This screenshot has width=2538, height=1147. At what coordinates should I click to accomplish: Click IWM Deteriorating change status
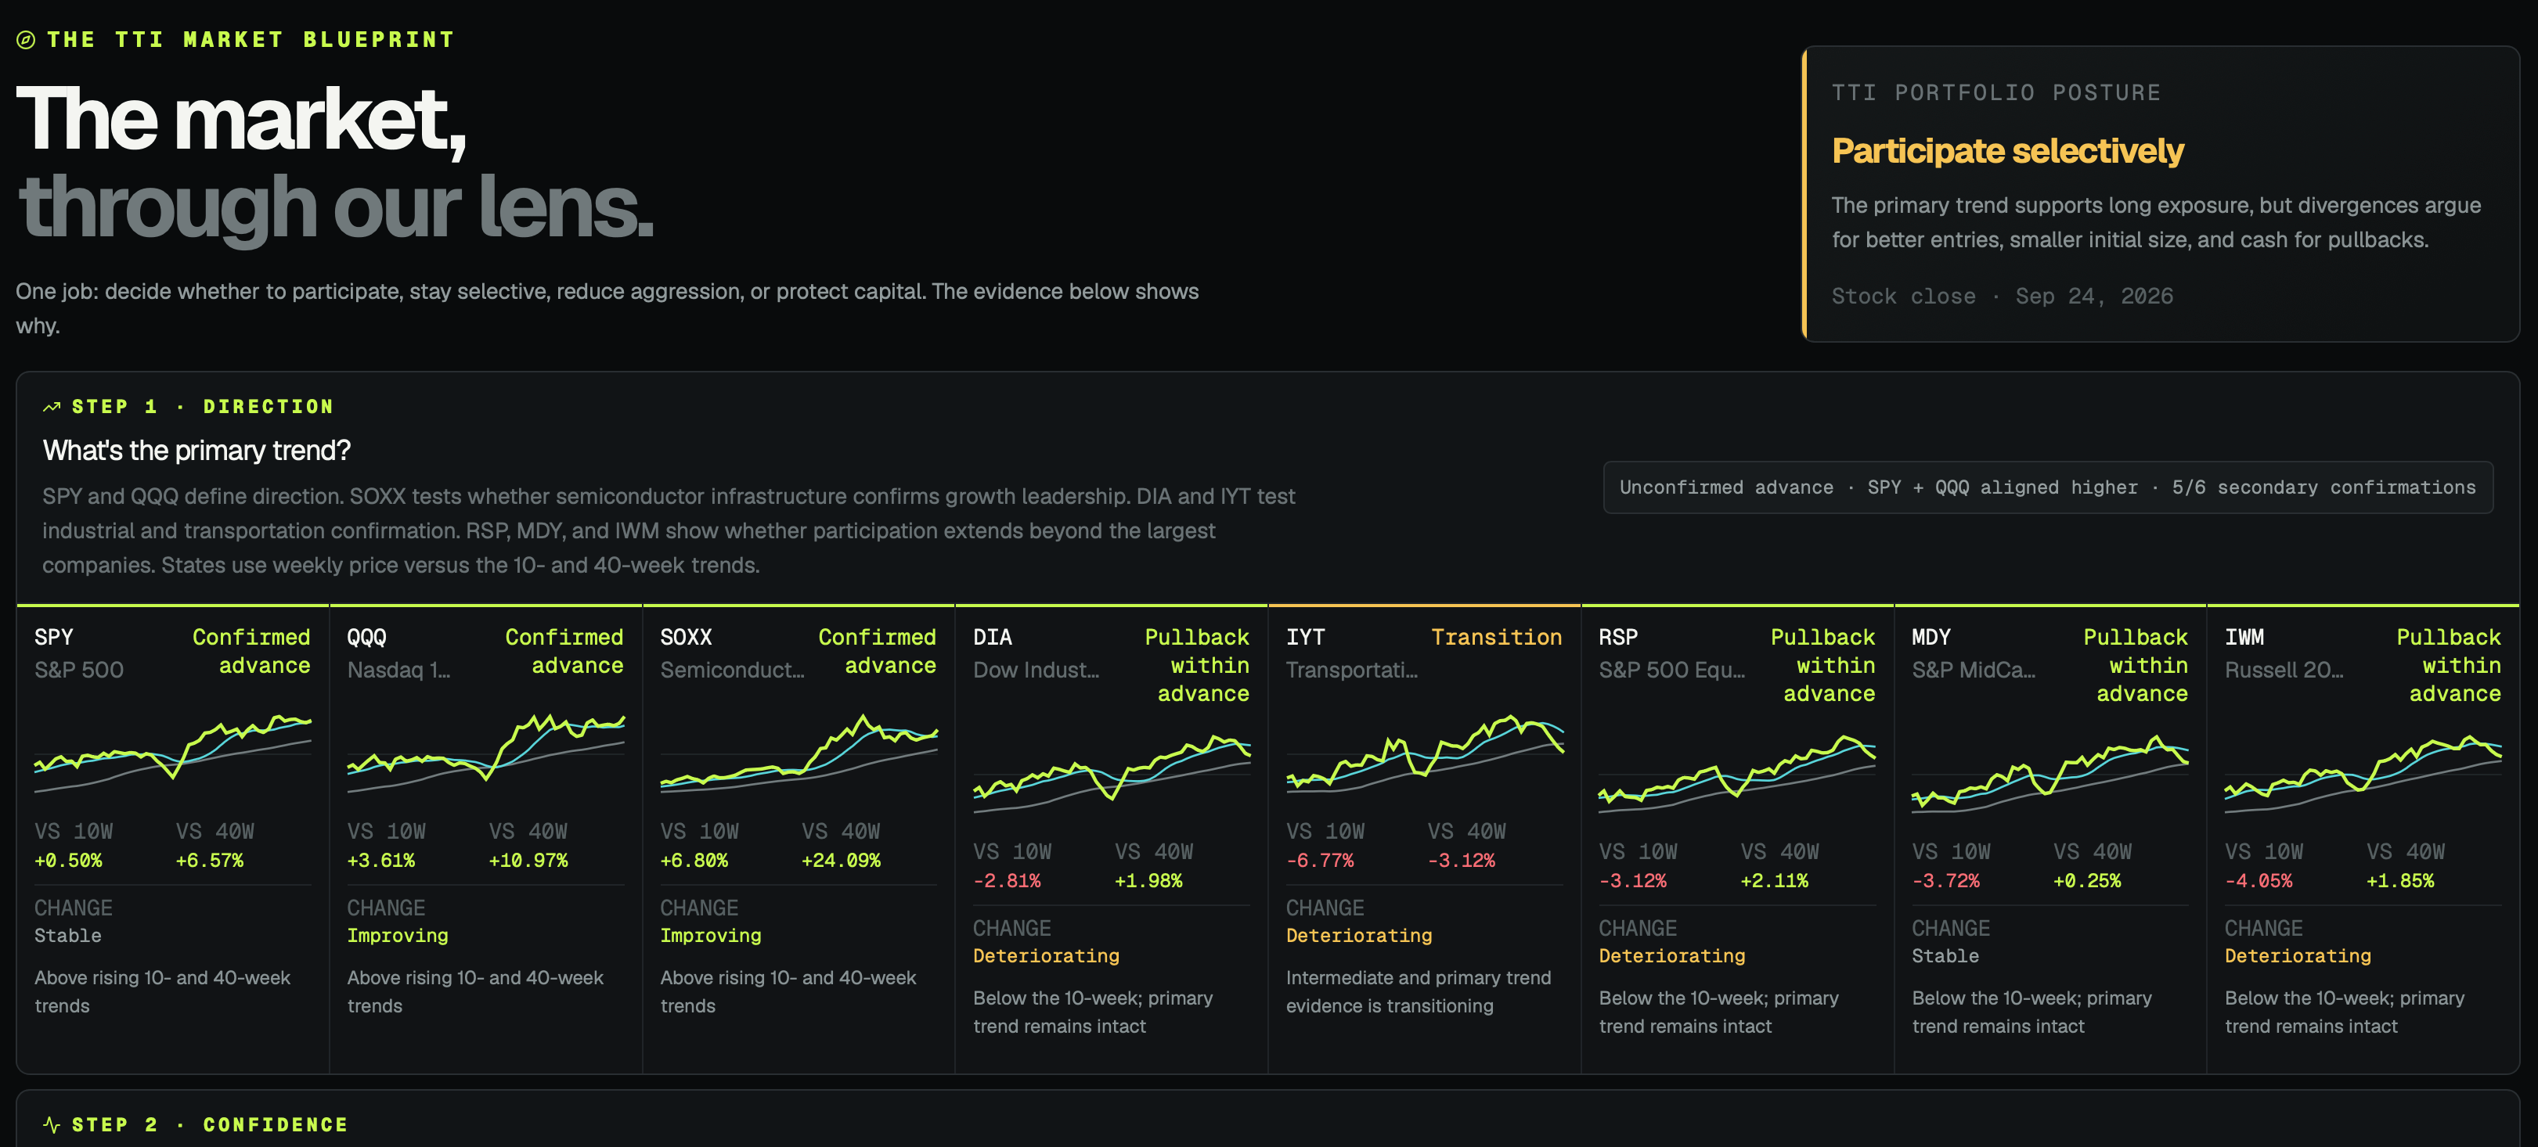[x=2298, y=956]
